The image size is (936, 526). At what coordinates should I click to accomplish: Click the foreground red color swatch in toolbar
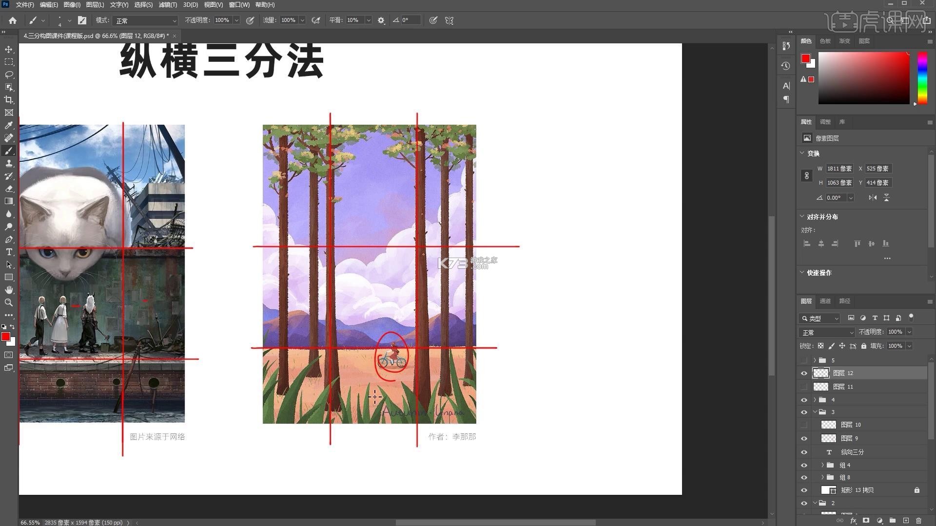(x=6, y=337)
